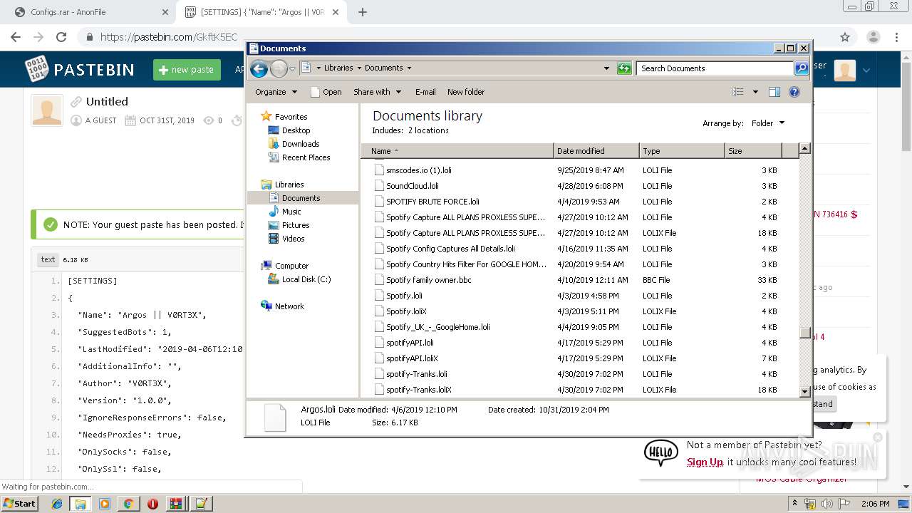The image size is (912, 513).
Task: Select SPOTIFY BRUTE FORCE.loli file
Action: pos(432,202)
